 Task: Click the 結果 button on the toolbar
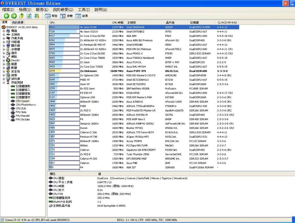tap(82, 16)
